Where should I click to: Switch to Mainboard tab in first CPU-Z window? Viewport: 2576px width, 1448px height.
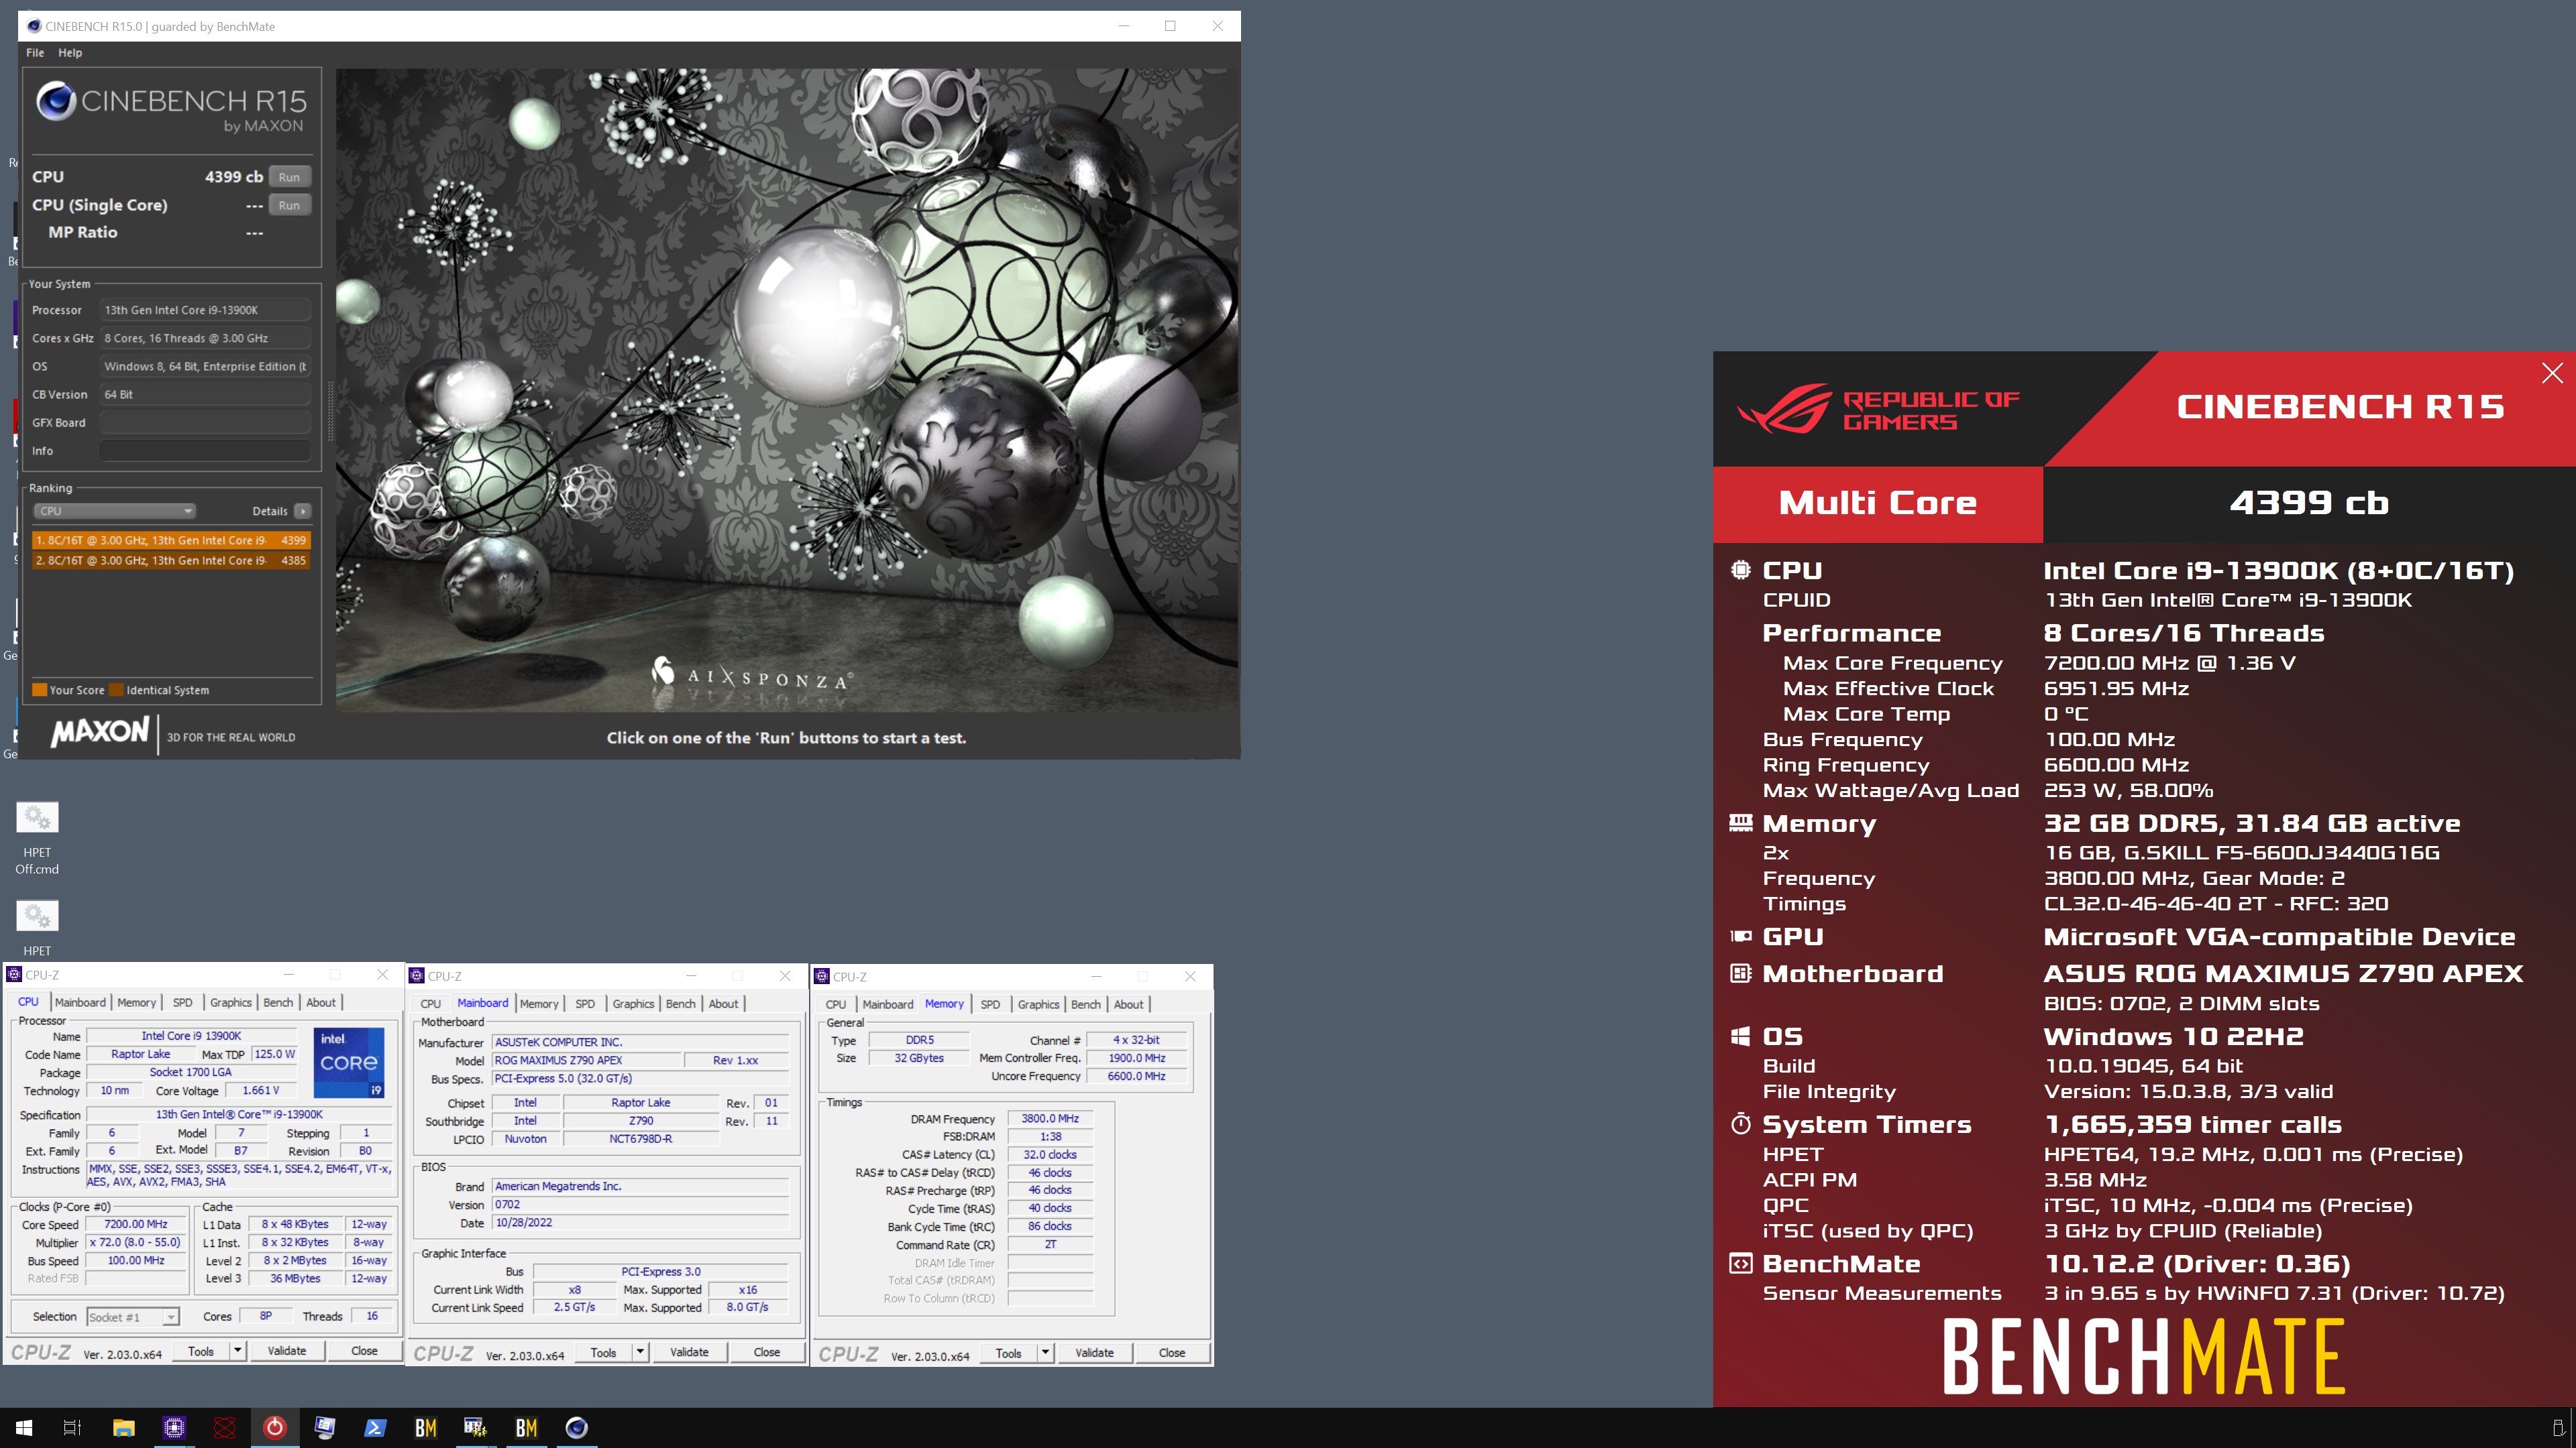pos(80,1002)
